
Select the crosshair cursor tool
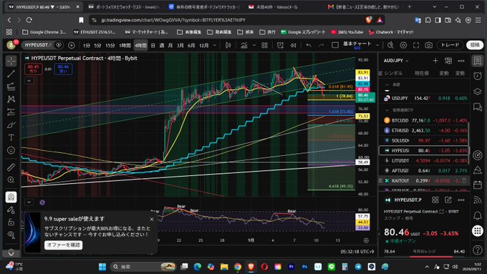click(11, 61)
